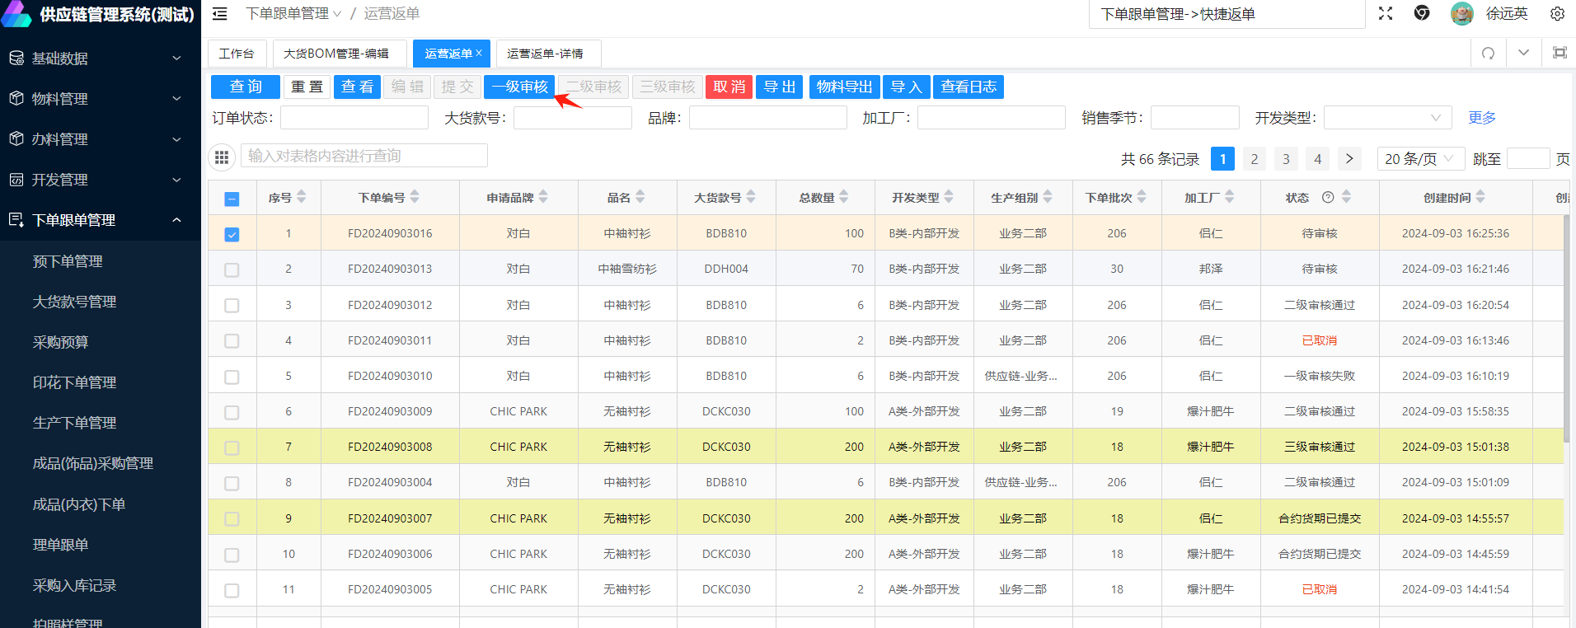The image size is (1576, 628).
Task: Open the column settings grid icon
Action: click(x=222, y=157)
